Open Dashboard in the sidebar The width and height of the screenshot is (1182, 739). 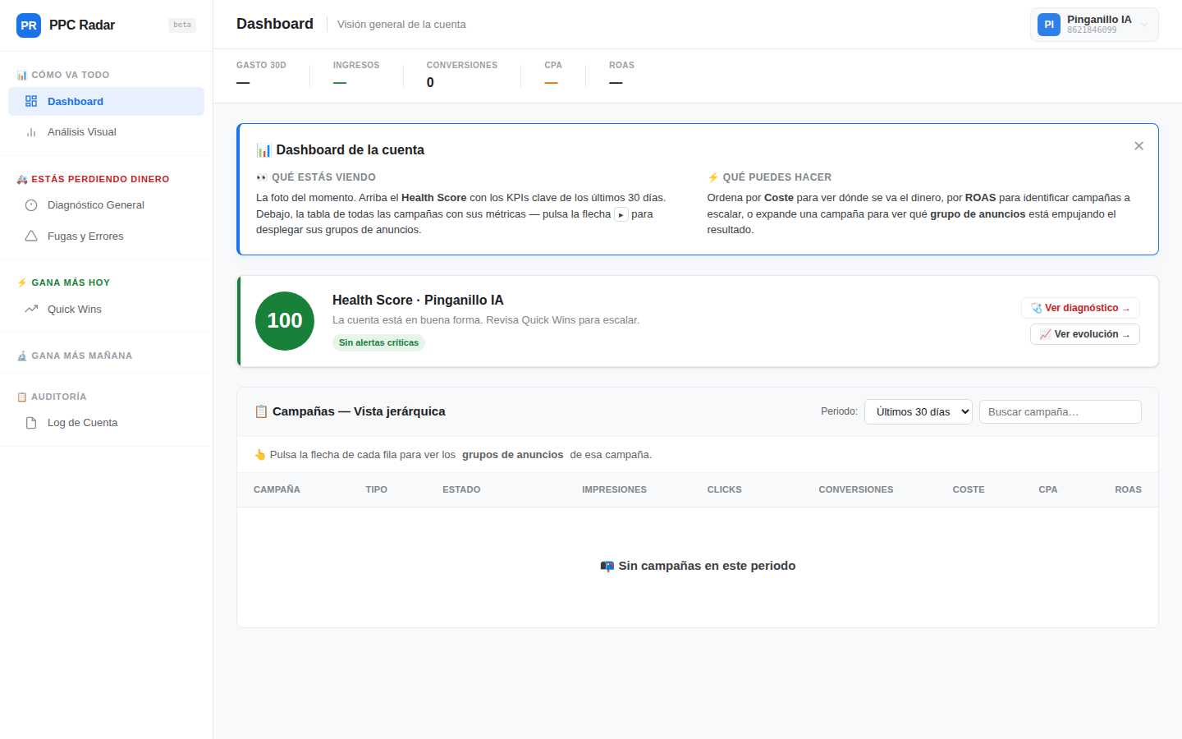coord(106,102)
